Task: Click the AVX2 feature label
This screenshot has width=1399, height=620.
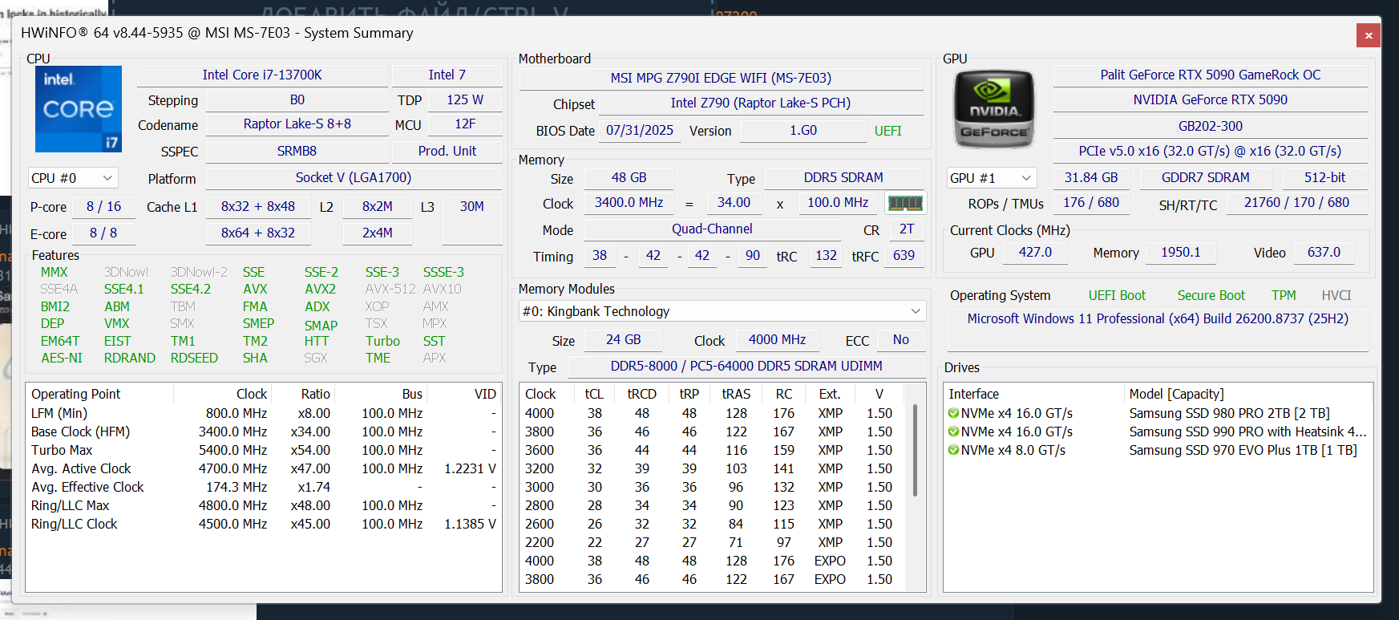Action: click(x=320, y=290)
